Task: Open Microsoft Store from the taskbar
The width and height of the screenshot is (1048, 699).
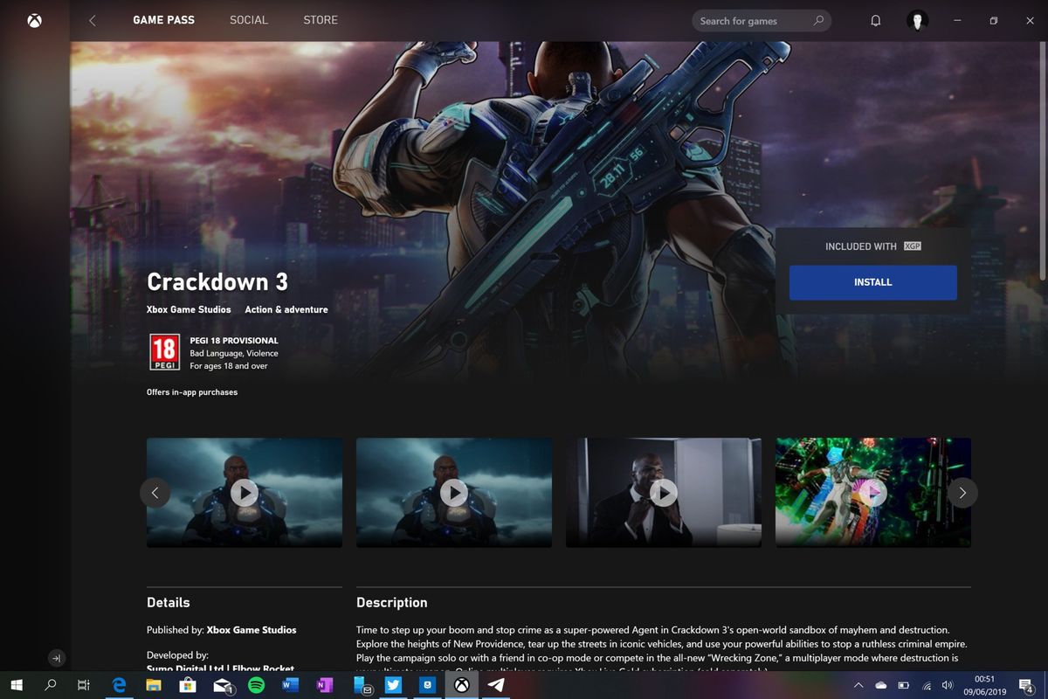Action: 187,686
